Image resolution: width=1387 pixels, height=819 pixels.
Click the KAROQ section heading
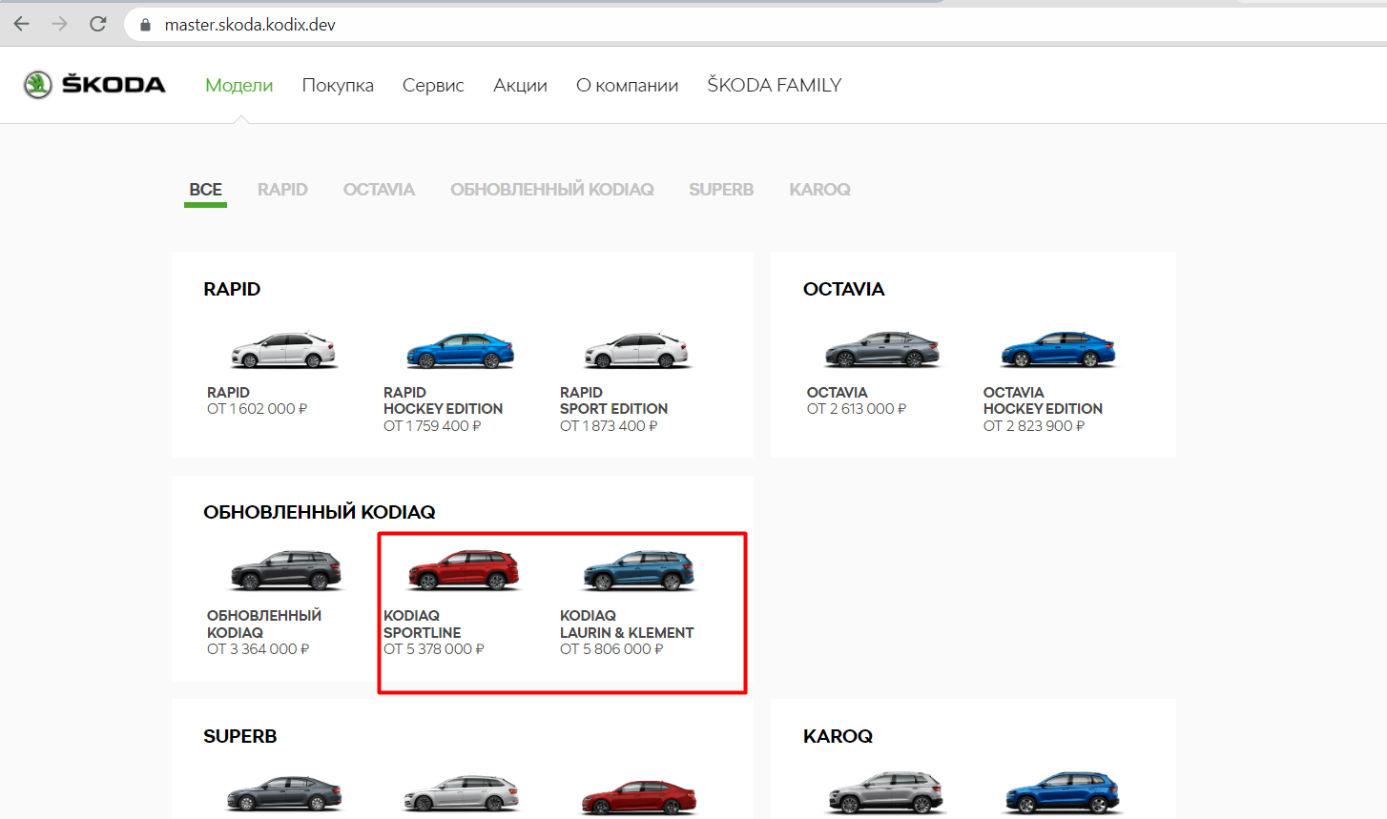coord(838,736)
